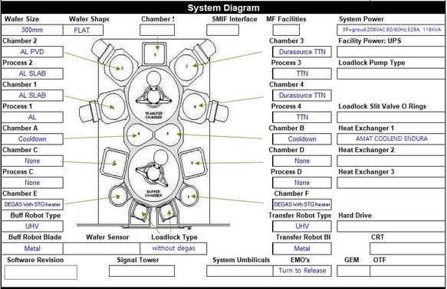
Task: Click the EMO's field 'Turn to Release'
Action: point(302,271)
